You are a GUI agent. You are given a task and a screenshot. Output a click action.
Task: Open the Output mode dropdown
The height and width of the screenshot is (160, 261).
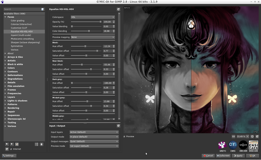pos(94,137)
